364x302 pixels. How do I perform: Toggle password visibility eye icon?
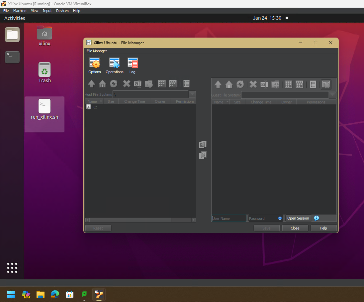click(280, 218)
